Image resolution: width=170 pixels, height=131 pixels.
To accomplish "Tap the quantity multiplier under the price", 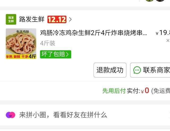I will (x=168, y=41).
